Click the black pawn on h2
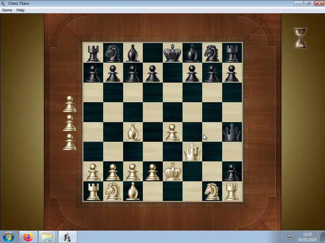Image resolution: width=325 pixels, height=243 pixels. pyautogui.click(x=232, y=172)
